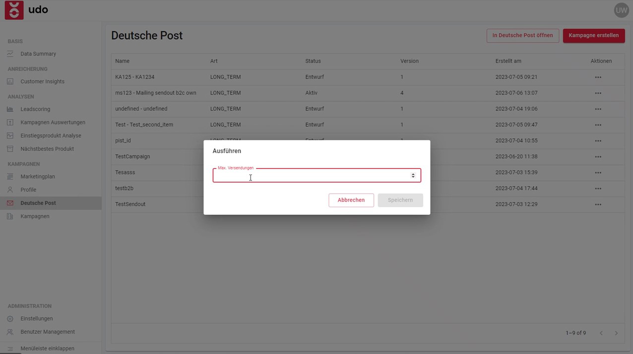Click the Deutsche Post page heading

tap(147, 36)
